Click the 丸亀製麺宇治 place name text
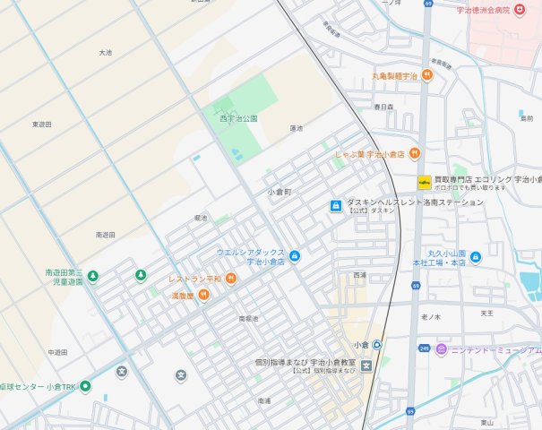The width and height of the screenshot is (542, 430). [395, 76]
